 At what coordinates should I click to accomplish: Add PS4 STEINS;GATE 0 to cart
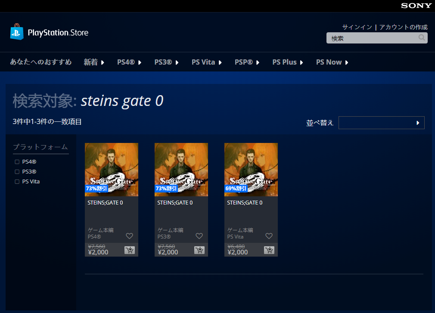coord(130,250)
